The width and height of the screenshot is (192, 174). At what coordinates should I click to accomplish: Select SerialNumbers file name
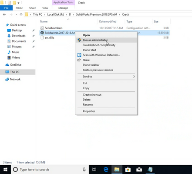(x=54, y=28)
